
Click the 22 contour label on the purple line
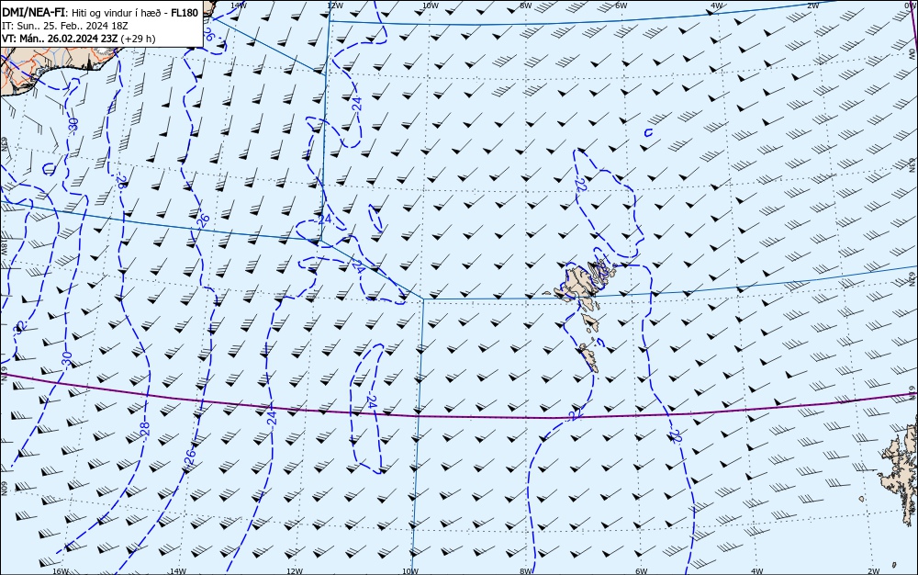point(575,414)
